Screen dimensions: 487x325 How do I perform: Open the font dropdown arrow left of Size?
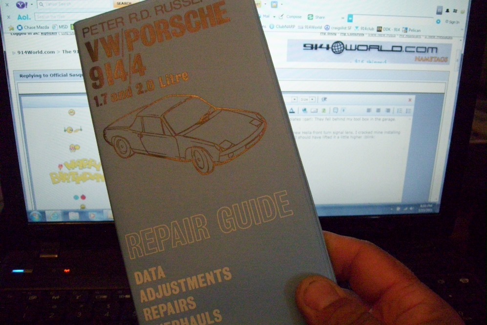(294, 99)
